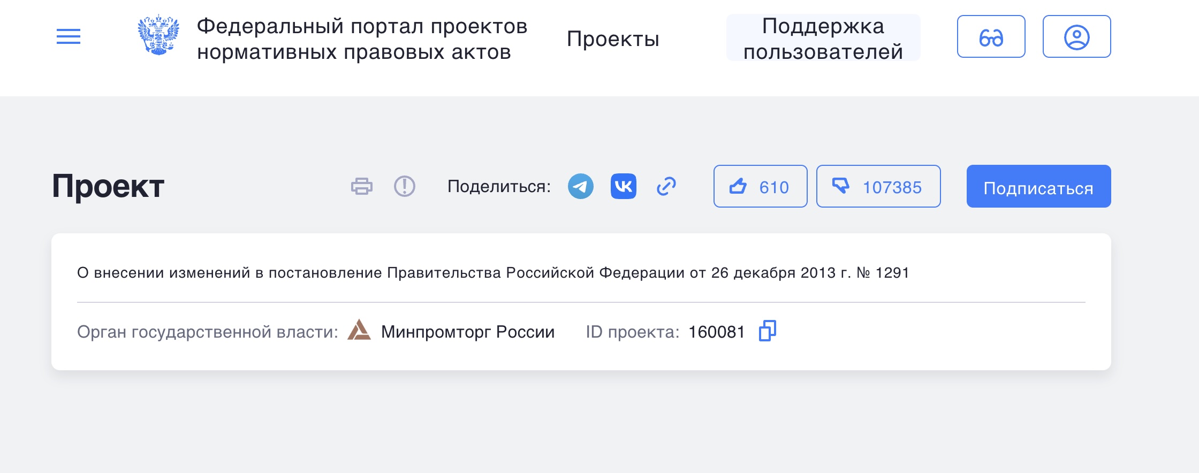Like the project with thumbs up (610)
This screenshot has height=473, width=1199.
pyautogui.click(x=760, y=186)
